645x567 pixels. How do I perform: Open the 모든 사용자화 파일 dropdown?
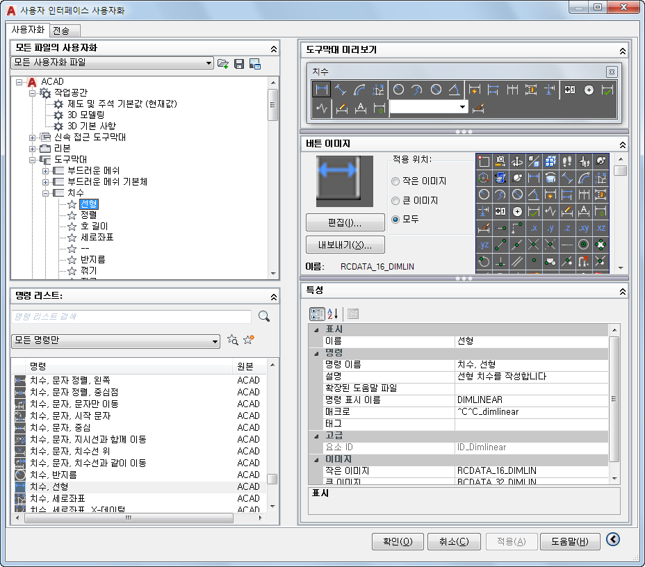112,63
